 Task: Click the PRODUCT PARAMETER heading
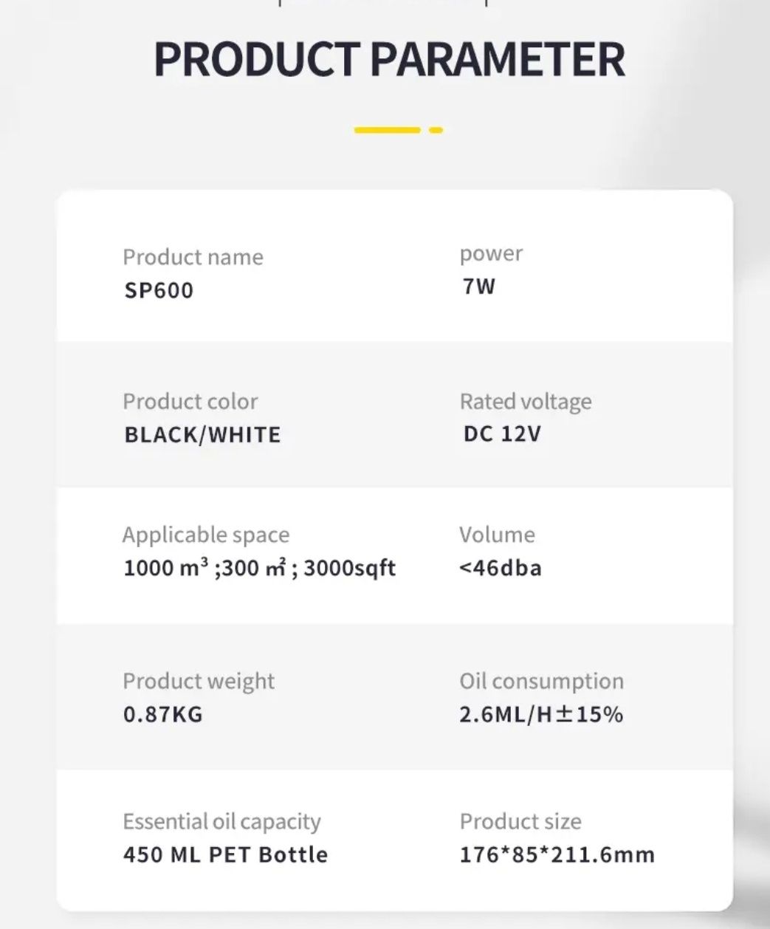tap(389, 60)
